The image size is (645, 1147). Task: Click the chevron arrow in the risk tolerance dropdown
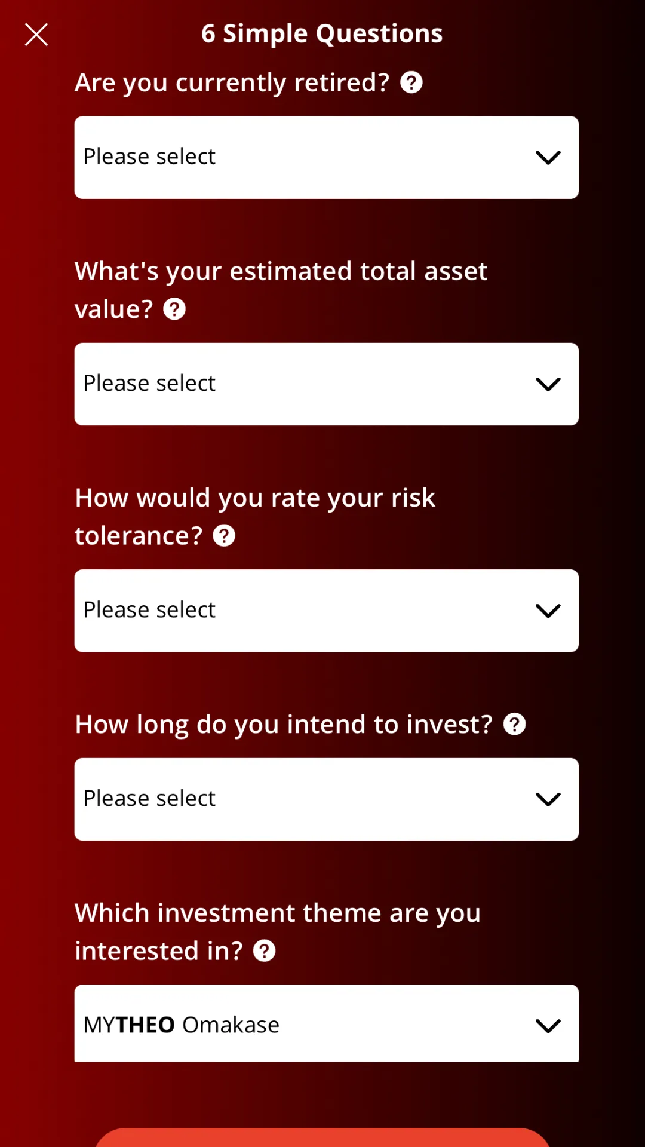548,611
